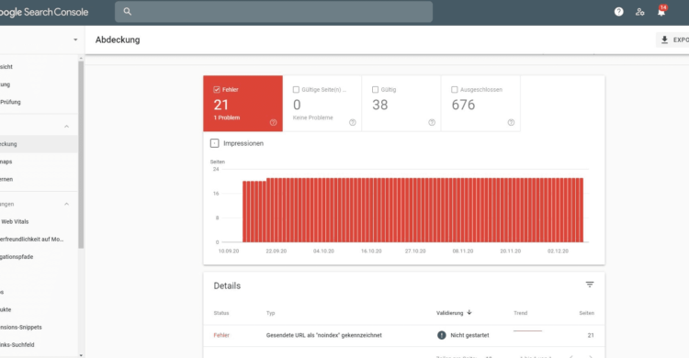689x358 pixels.
Task: Toggle the Ausgeschlossen checkbox
Action: click(x=455, y=90)
